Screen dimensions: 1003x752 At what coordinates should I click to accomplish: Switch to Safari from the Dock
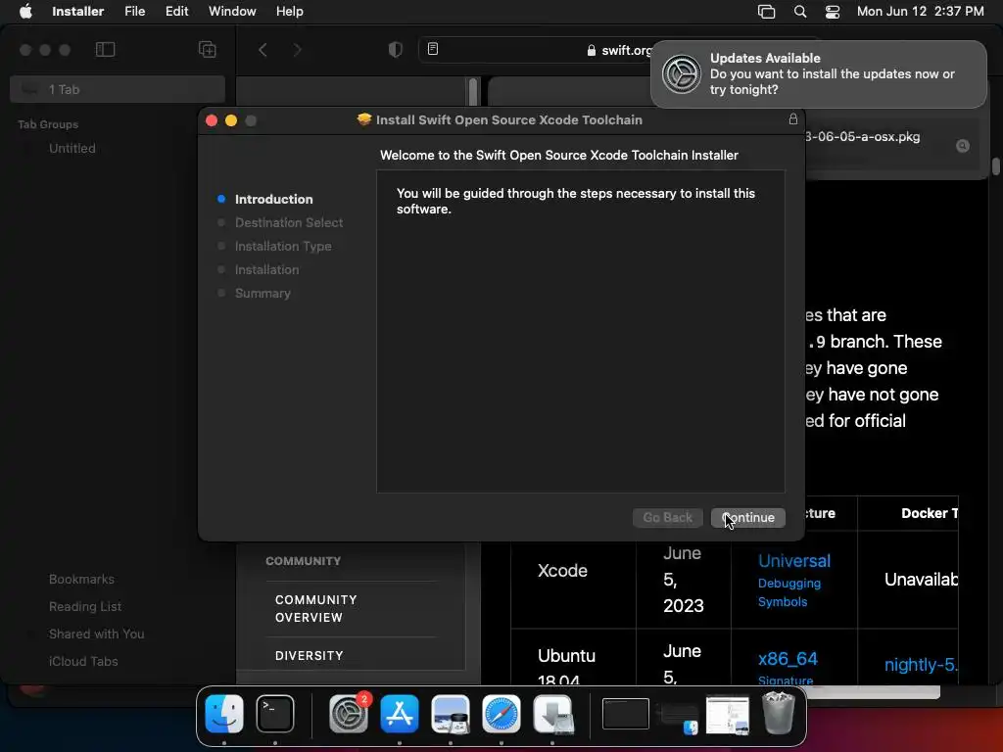pos(501,714)
